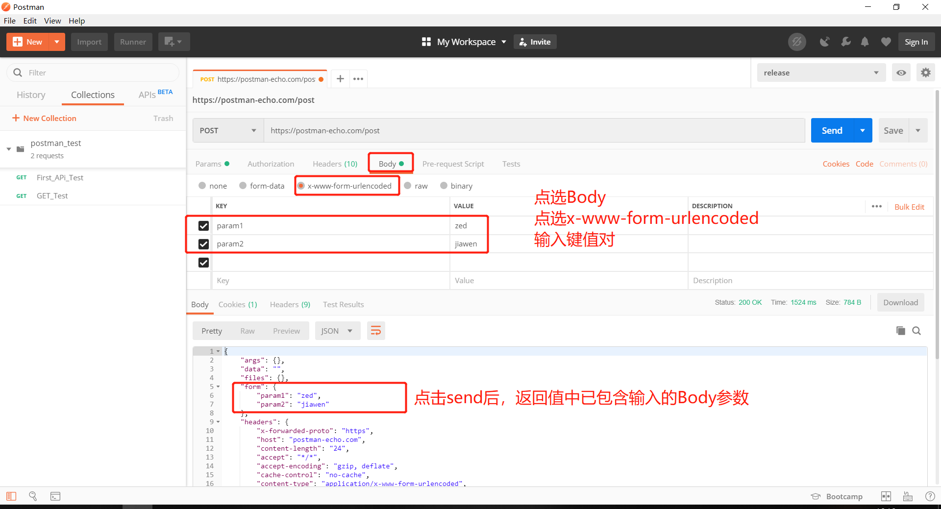The width and height of the screenshot is (941, 509).
Task: Collapse the form object at line 5
Action: (x=218, y=387)
